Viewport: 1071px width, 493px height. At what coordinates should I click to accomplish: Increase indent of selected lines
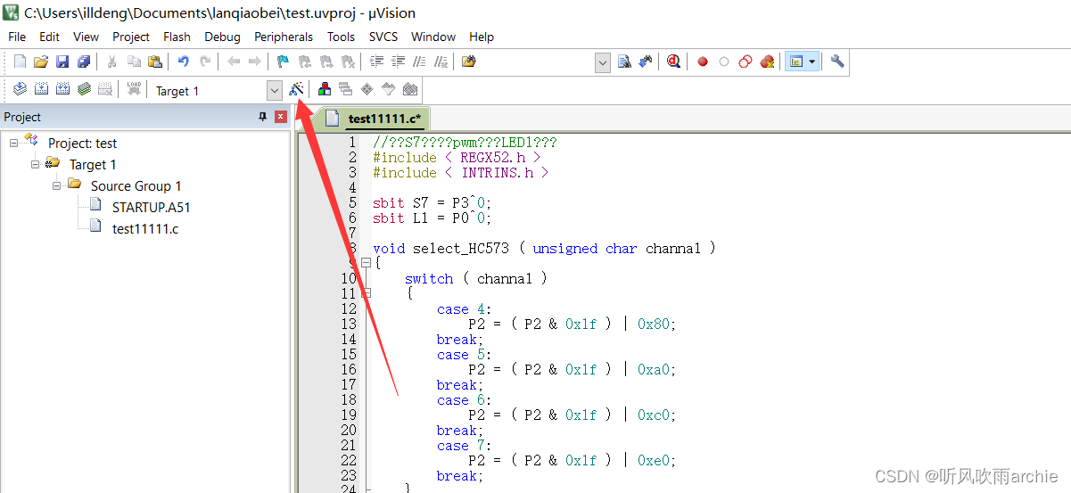point(376,62)
